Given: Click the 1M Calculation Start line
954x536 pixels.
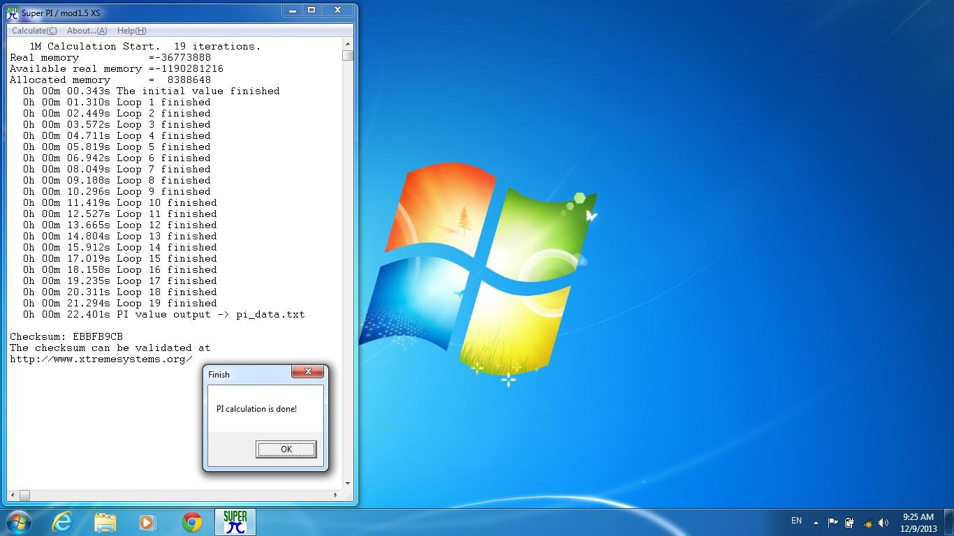Looking at the screenshot, I should pos(145,47).
